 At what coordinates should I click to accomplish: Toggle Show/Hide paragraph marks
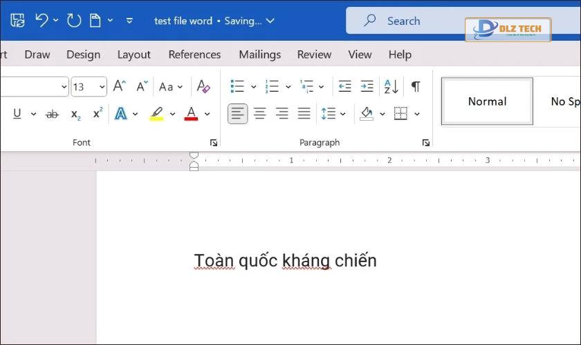pyautogui.click(x=416, y=86)
